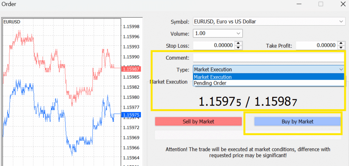Choose Pending Order from Type list
Image resolution: width=349 pixels, height=166 pixels.
(210, 83)
